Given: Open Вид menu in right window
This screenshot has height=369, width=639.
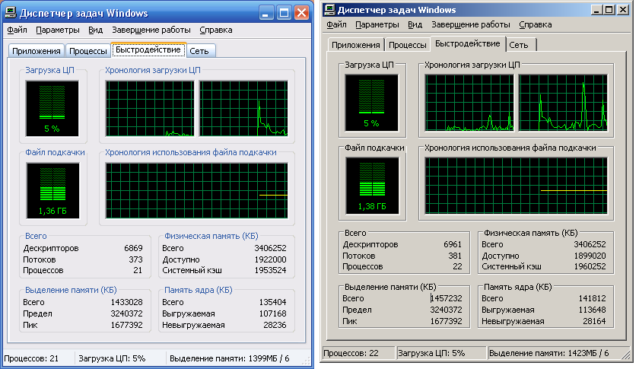Looking at the screenshot, I should pos(415,25).
